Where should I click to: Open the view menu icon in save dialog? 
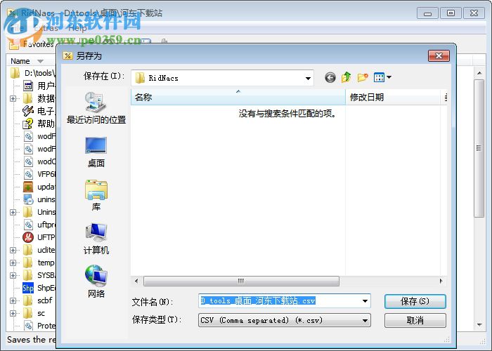point(379,77)
